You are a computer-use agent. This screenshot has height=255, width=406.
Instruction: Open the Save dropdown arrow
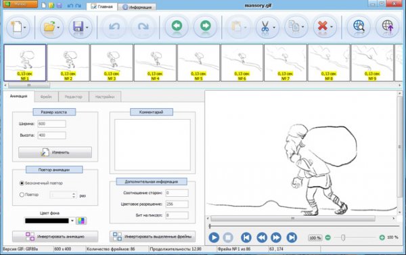[x=87, y=27]
